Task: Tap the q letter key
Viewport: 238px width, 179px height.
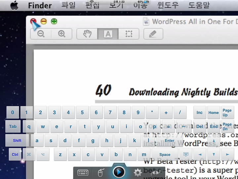Action: click(29, 126)
